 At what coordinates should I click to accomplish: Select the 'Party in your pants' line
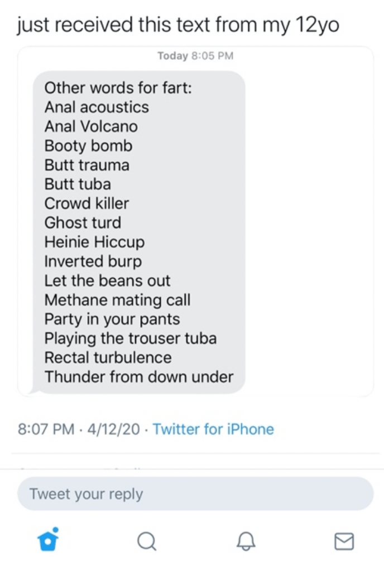click(112, 319)
